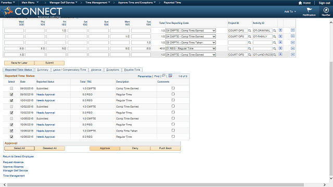Add a row after OT-FAMILY row
Screen dimensions: 333x187
pyautogui.click(x=280, y=36)
